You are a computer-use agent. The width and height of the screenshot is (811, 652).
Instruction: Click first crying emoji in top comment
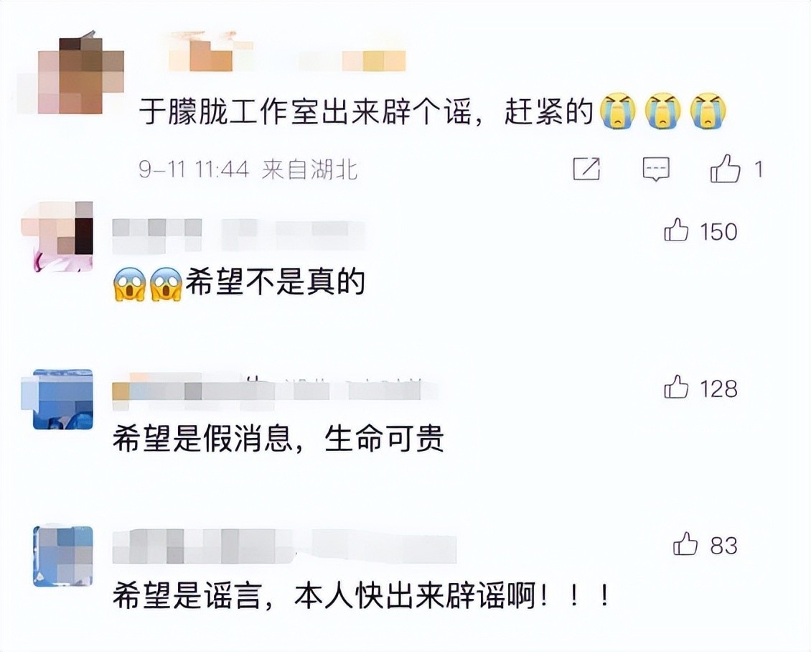[x=617, y=110]
